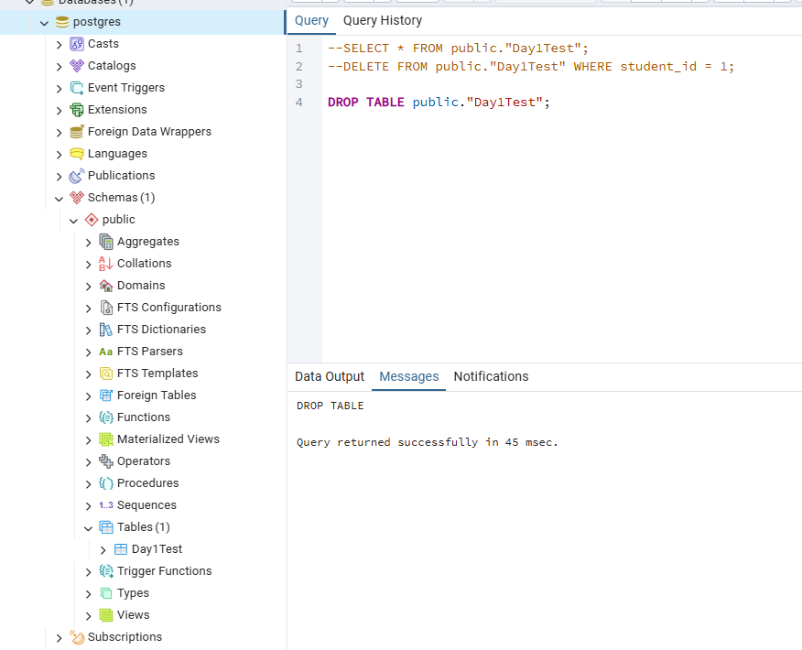
Task: Click the Operators node icon
Action: [x=106, y=461]
